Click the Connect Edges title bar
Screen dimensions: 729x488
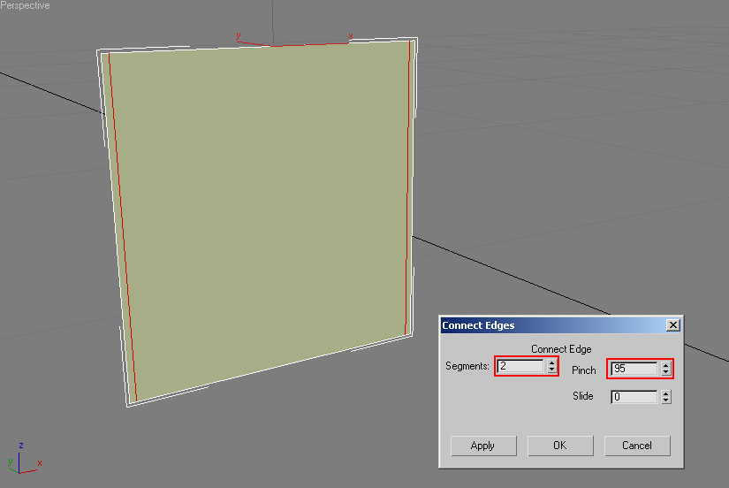coord(561,325)
